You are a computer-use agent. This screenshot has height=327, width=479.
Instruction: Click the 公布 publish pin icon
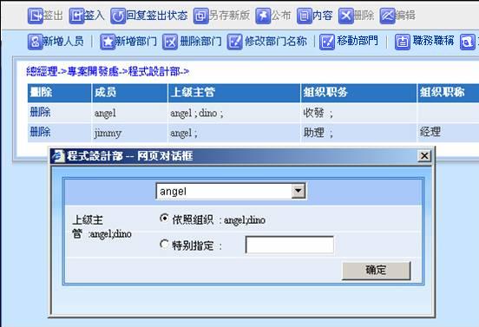pos(263,16)
